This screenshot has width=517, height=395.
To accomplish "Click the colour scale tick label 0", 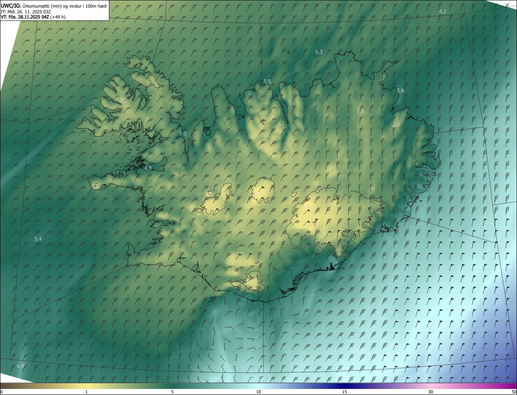I will pyautogui.click(x=2, y=392).
